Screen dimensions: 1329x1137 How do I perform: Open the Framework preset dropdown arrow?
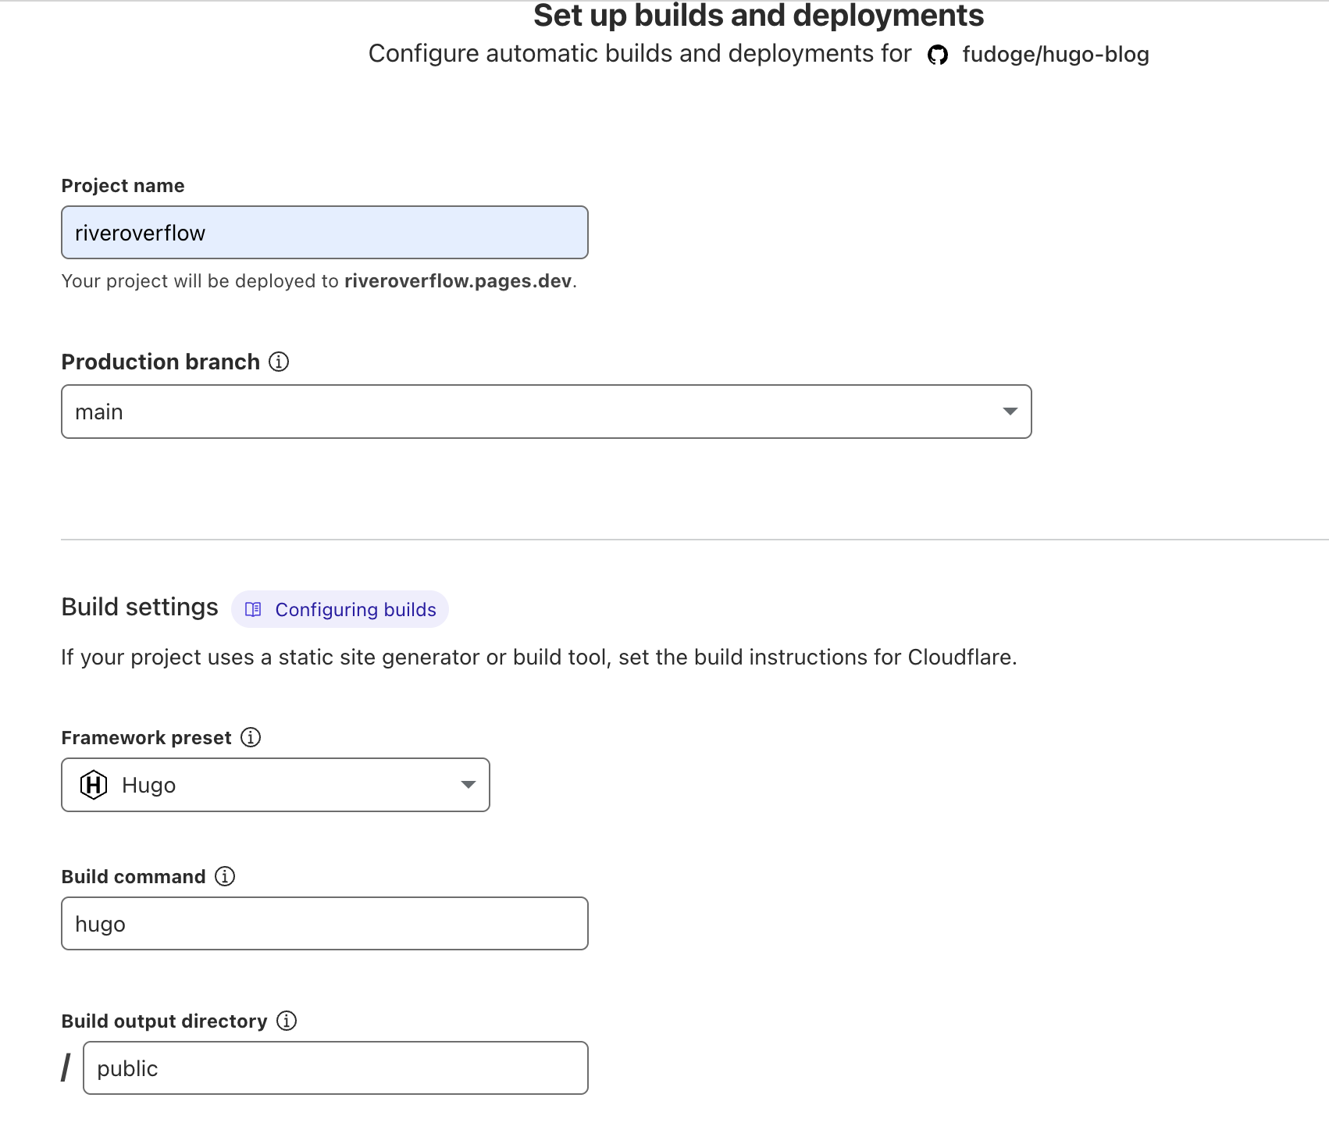(x=468, y=785)
